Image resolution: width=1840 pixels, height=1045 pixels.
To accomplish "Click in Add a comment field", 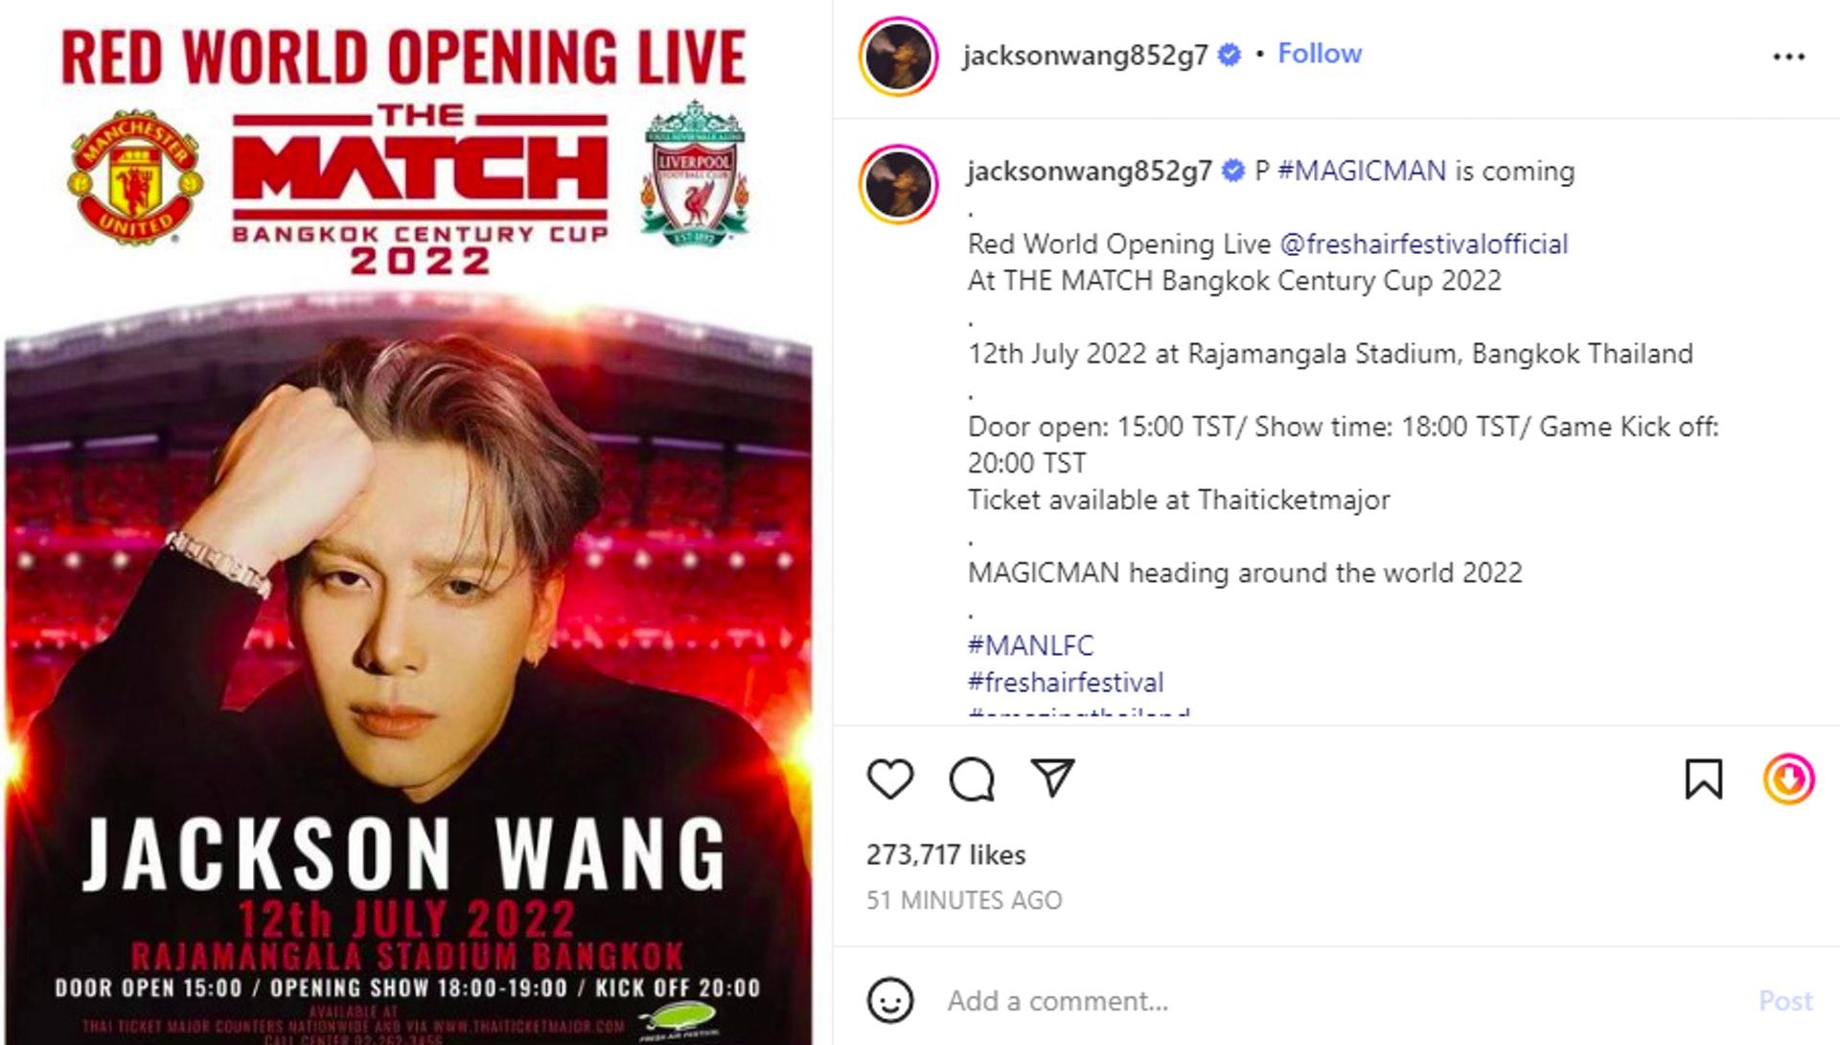I will click(x=1342, y=1001).
